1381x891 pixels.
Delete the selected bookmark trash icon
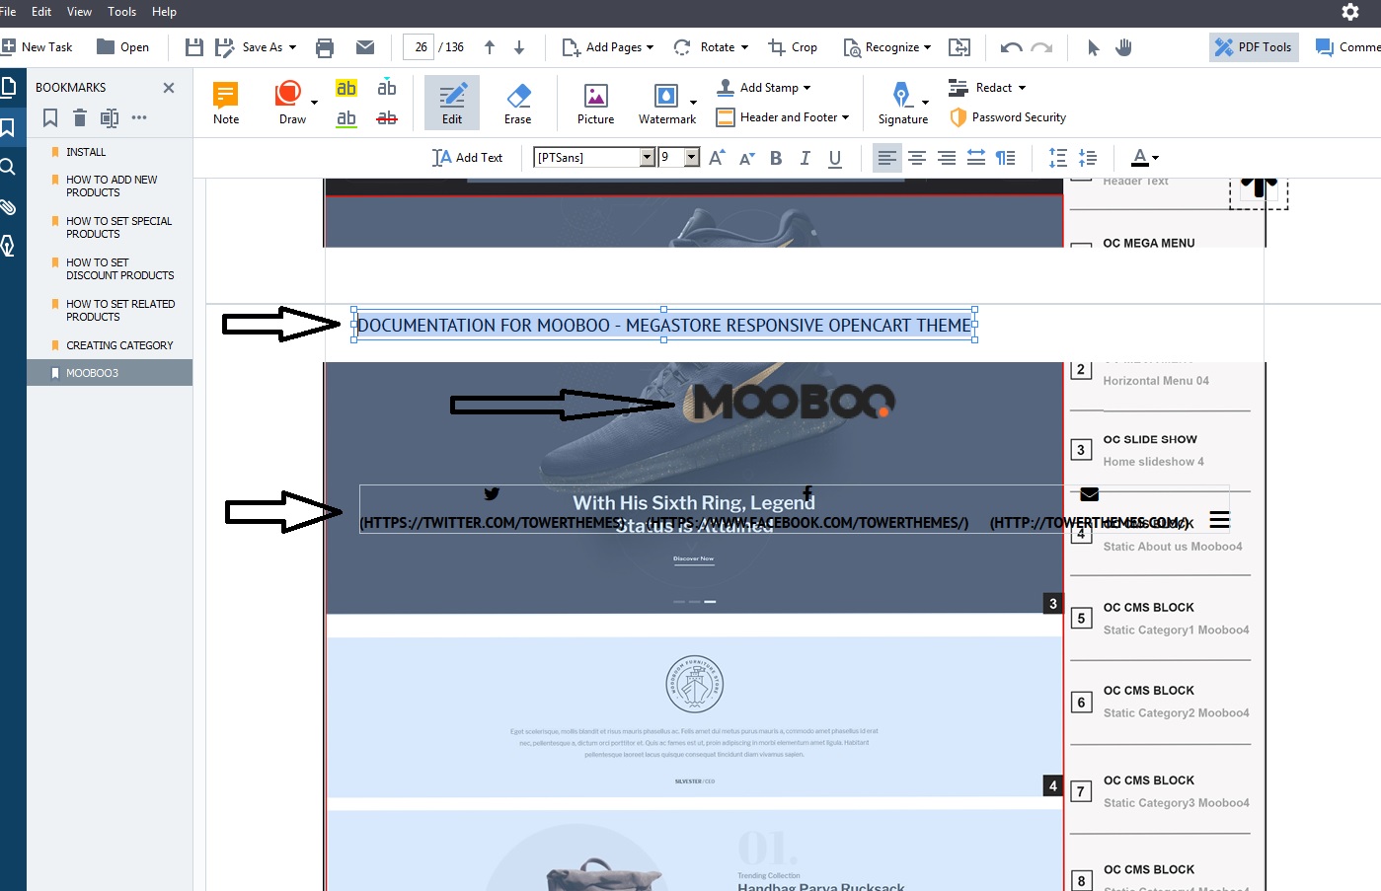(80, 118)
